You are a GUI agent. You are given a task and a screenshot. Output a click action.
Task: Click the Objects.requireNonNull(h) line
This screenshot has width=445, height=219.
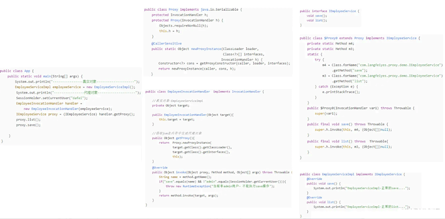[x=183, y=26]
